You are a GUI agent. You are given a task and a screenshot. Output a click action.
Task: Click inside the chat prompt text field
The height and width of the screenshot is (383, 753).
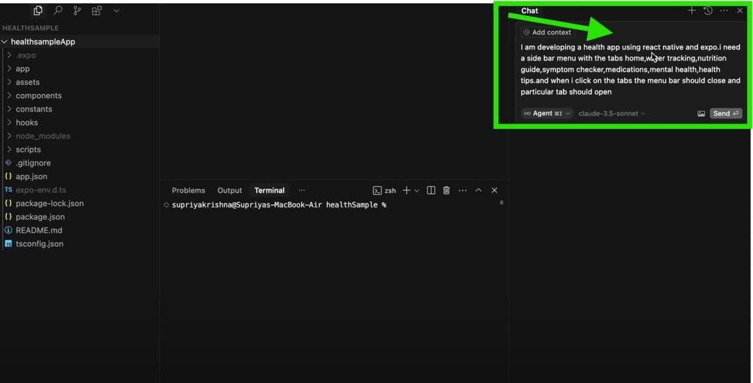coord(629,70)
